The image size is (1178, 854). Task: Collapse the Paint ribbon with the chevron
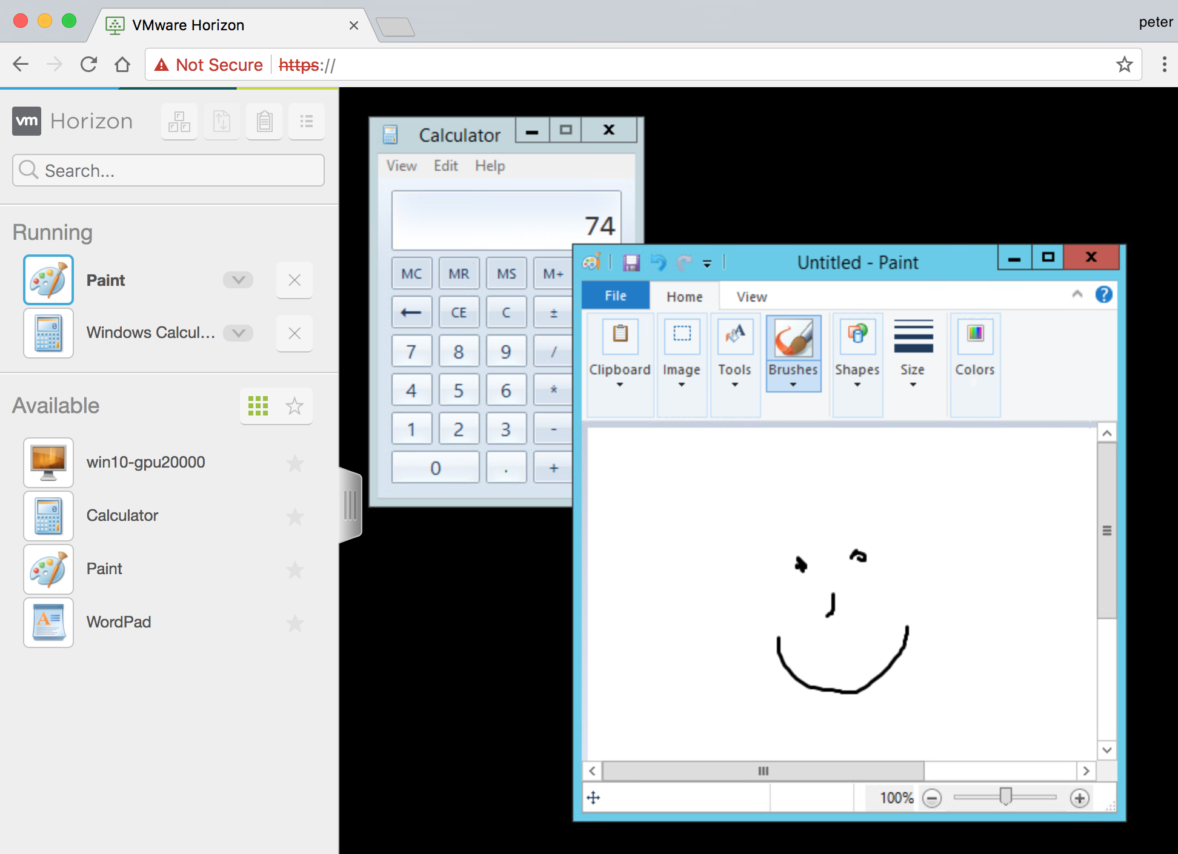pos(1077,294)
